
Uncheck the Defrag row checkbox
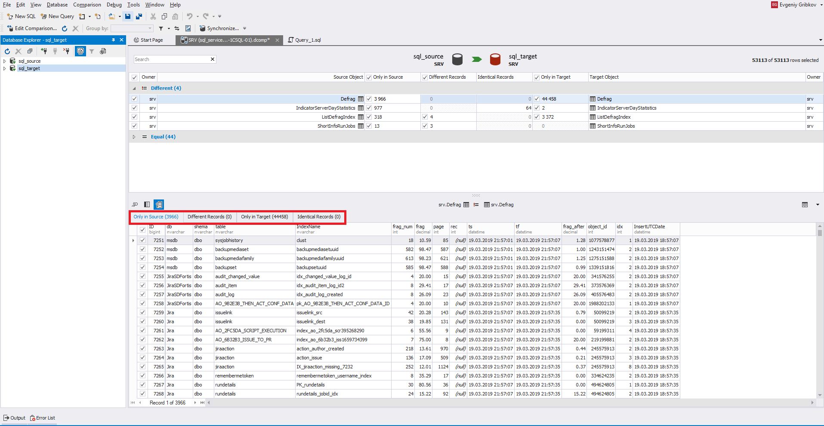point(135,99)
